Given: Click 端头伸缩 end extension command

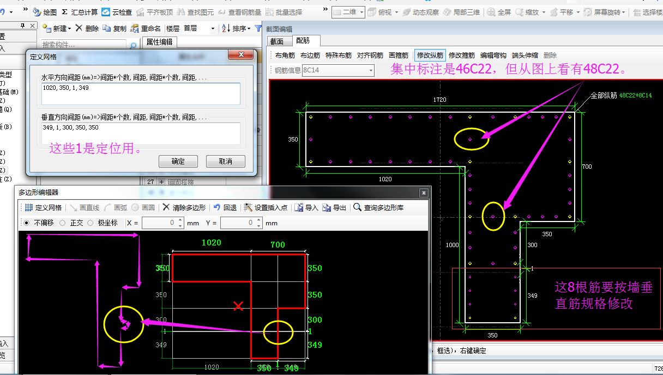Looking at the screenshot, I should tap(525, 56).
